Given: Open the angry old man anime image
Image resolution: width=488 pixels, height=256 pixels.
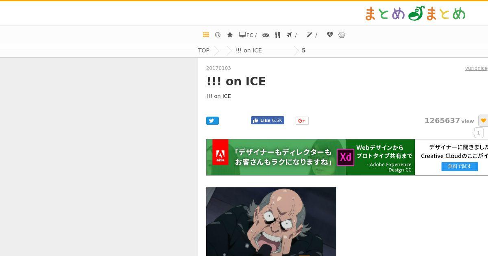Looking at the screenshot, I should tap(271, 221).
